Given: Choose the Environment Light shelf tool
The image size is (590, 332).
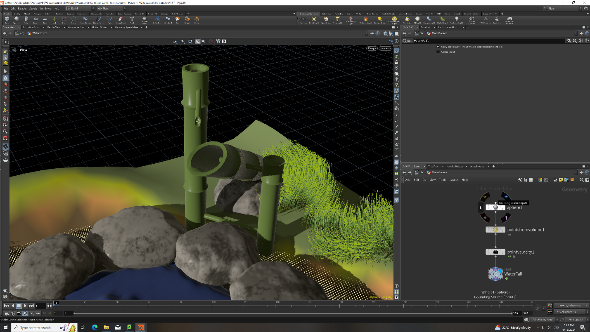Looking at the screenshot, I should [394, 19].
